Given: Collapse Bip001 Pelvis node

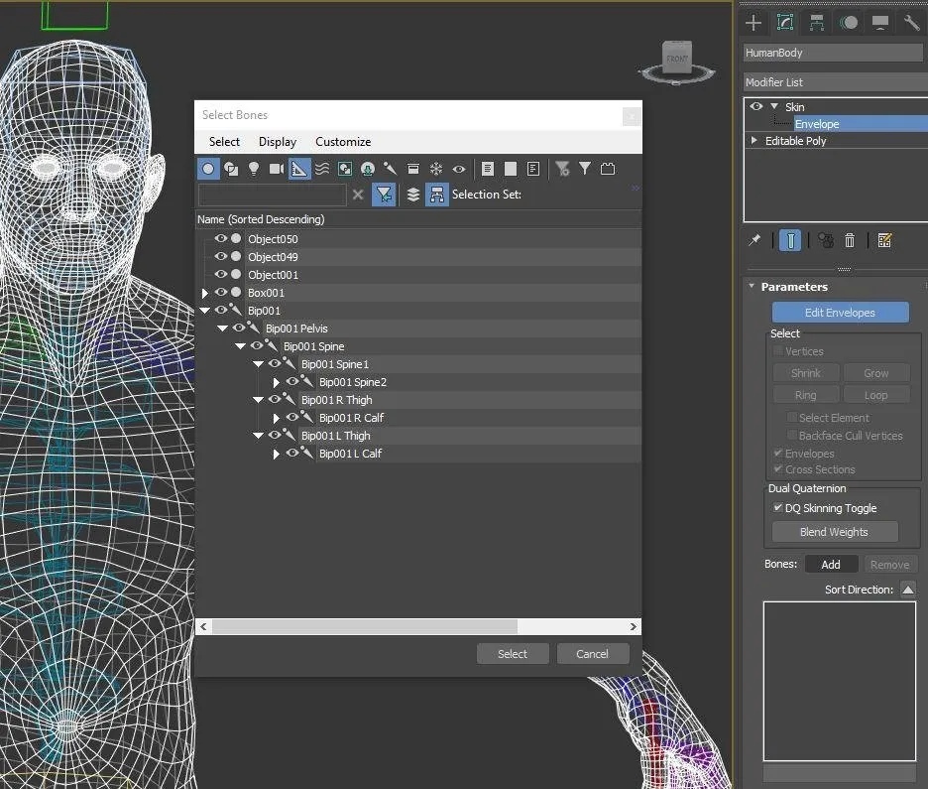Looking at the screenshot, I should (222, 329).
